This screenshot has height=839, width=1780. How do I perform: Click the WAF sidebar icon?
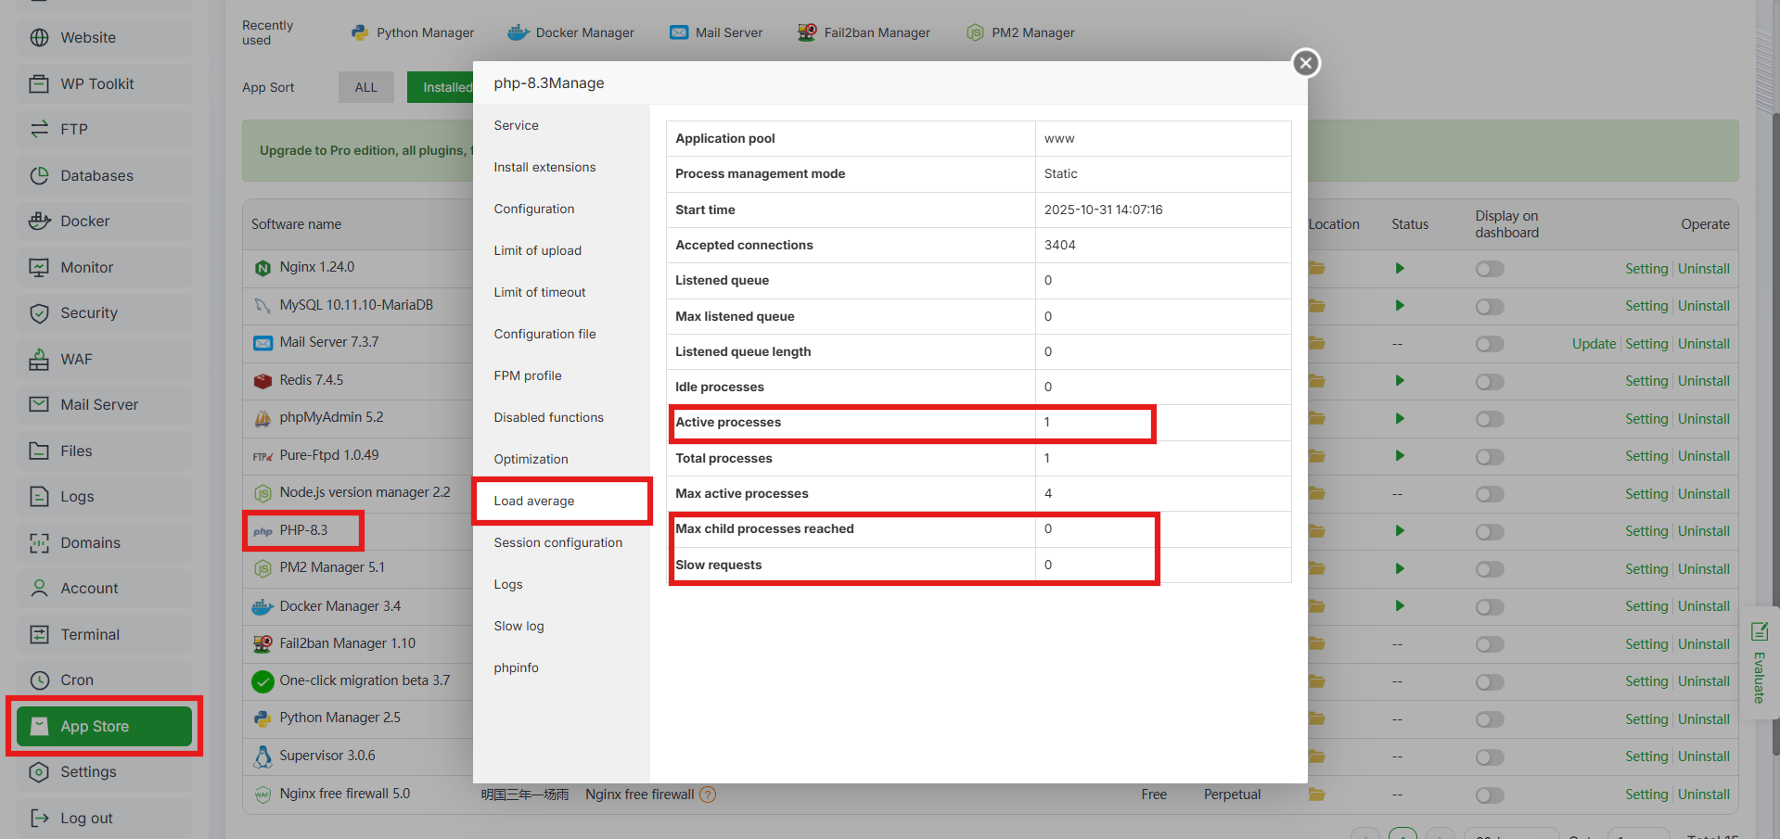[x=39, y=359]
